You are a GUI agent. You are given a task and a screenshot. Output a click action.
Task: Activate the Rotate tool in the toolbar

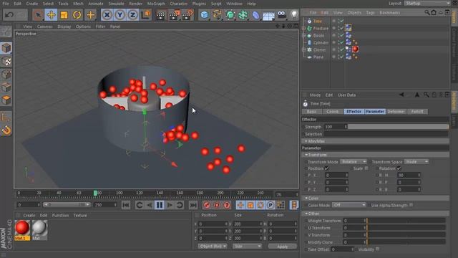point(77,14)
